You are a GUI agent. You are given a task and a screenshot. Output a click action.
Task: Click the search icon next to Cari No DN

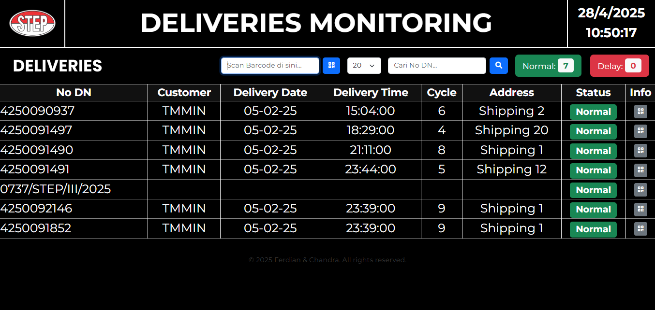point(498,65)
